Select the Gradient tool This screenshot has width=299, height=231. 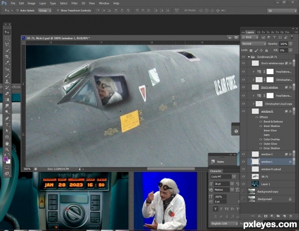(x=7, y=100)
